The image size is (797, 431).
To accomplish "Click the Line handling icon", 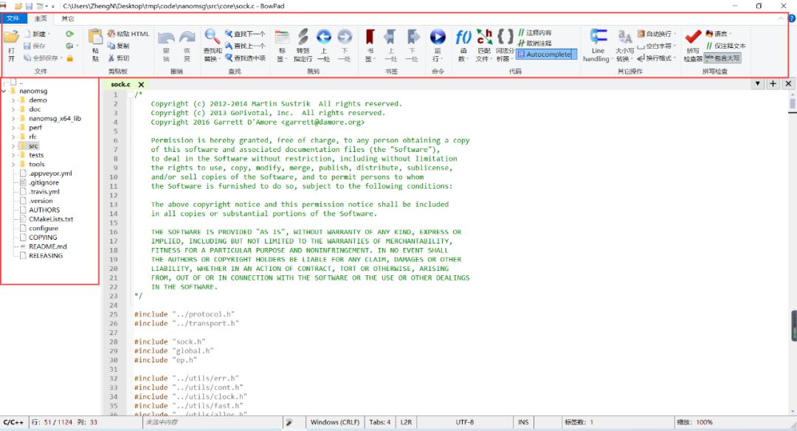I will [x=598, y=37].
